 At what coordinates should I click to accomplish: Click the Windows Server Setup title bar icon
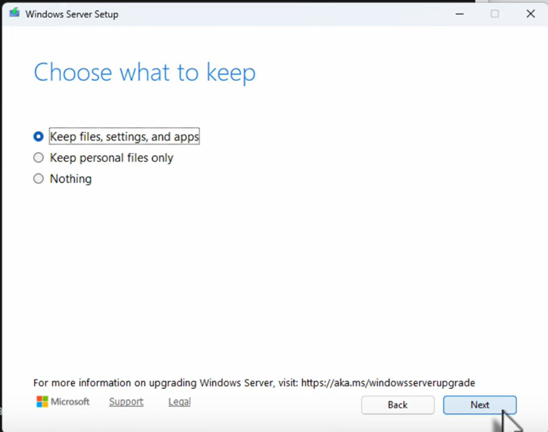click(13, 13)
